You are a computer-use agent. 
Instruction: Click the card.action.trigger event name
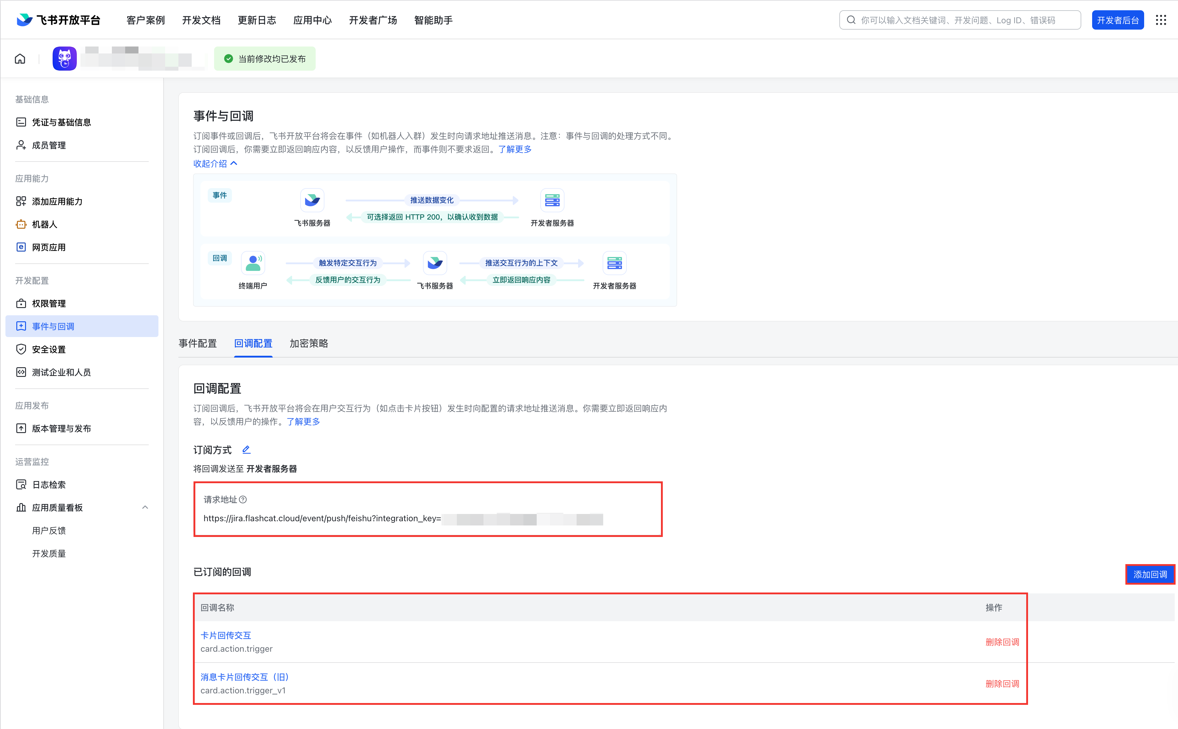[x=236, y=649]
